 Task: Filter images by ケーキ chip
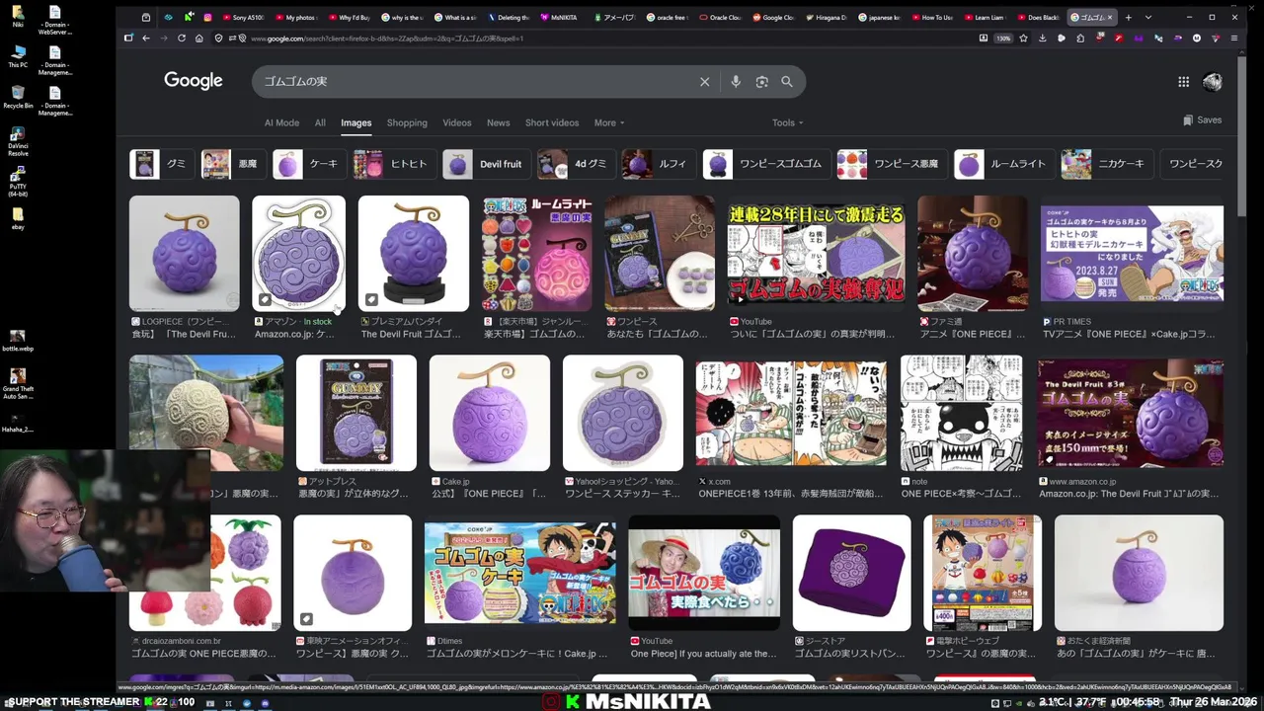coord(308,164)
